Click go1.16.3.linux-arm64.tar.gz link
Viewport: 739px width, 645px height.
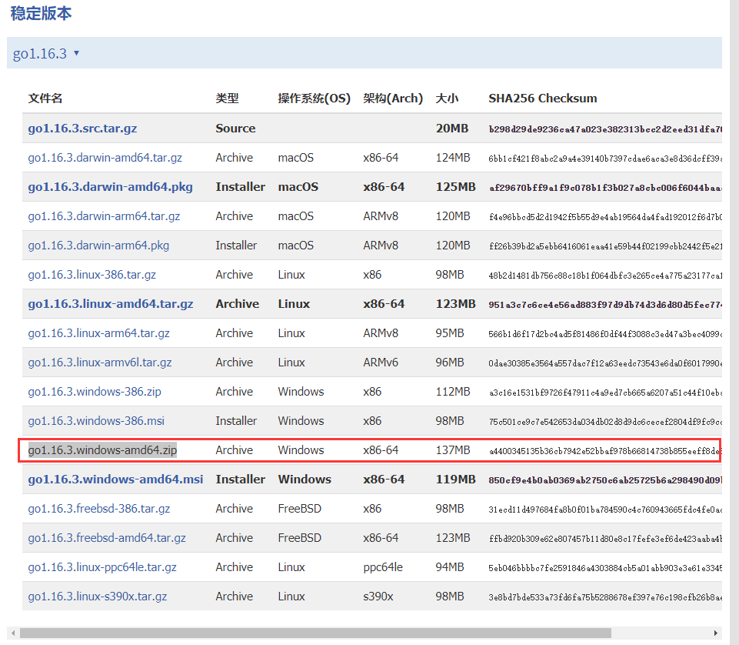(x=98, y=333)
